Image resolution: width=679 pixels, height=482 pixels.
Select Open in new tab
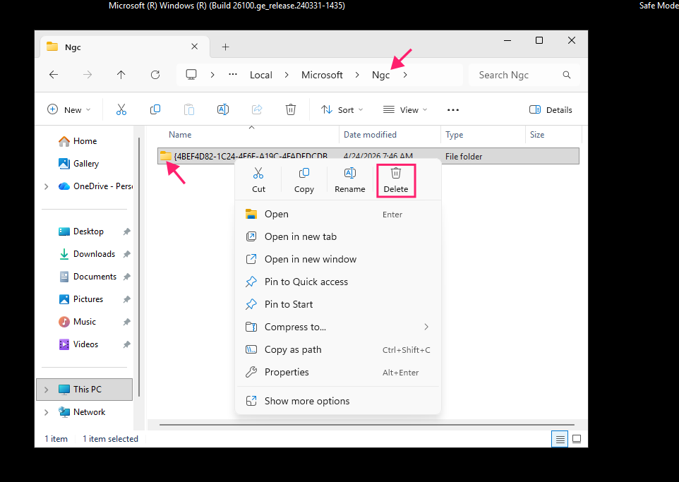pos(338,236)
